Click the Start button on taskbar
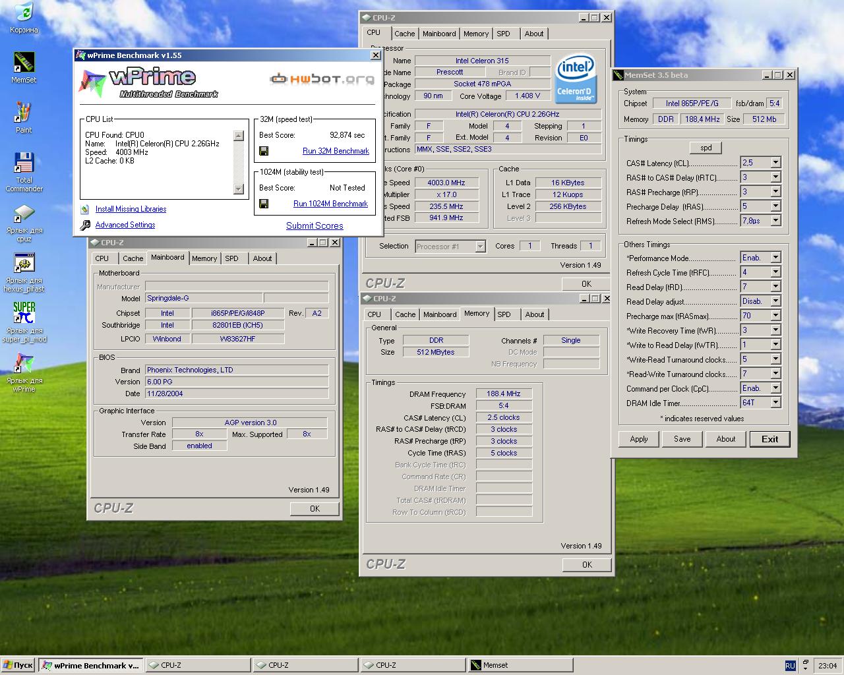The width and height of the screenshot is (844, 675). 18,665
